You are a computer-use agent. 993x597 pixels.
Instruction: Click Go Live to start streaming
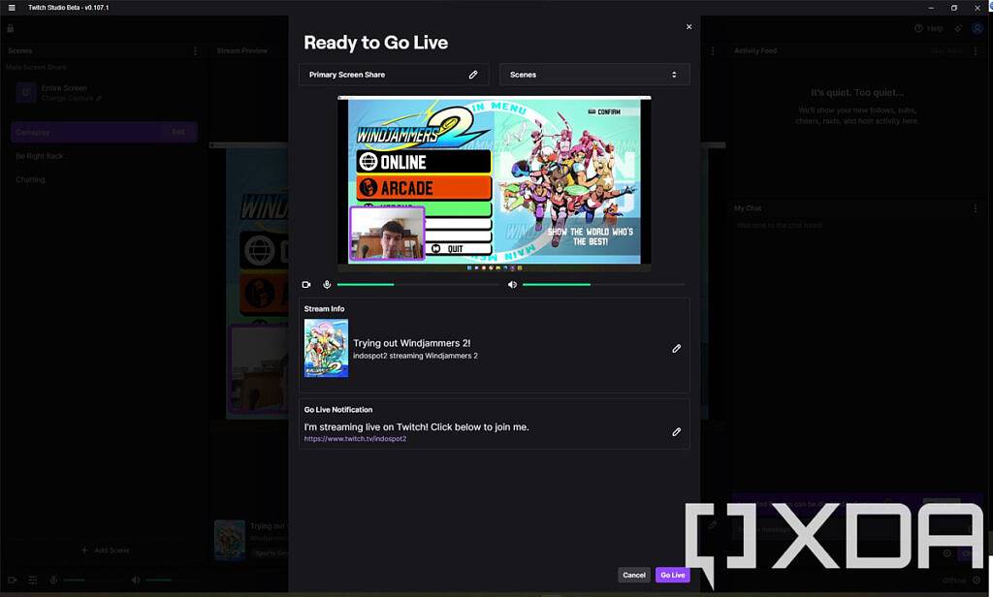pyautogui.click(x=672, y=574)
